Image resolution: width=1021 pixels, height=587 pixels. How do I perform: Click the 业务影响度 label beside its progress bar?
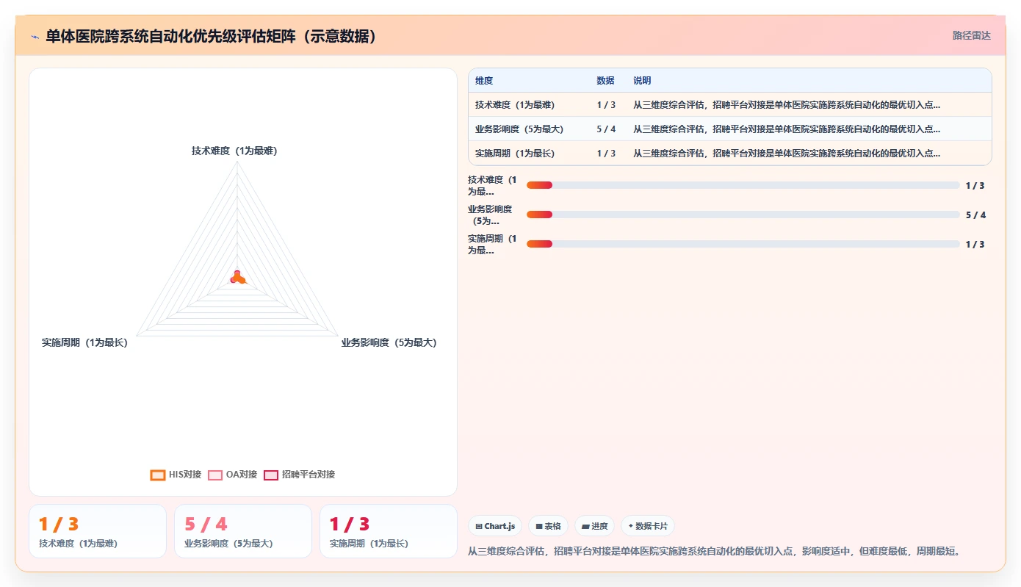(x=492, y=215)
